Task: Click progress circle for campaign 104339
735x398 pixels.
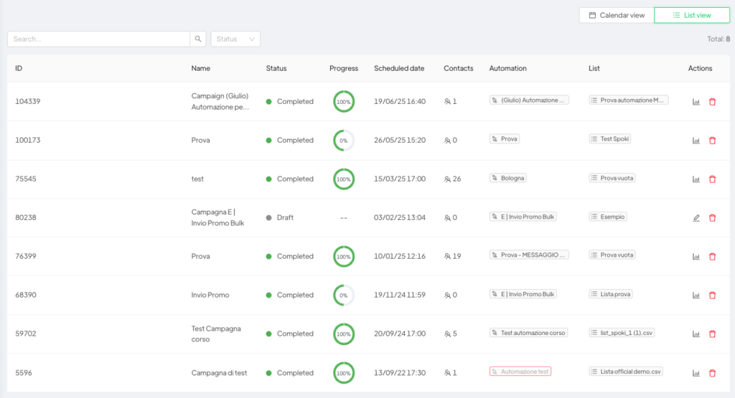Action: click(344, 102)
